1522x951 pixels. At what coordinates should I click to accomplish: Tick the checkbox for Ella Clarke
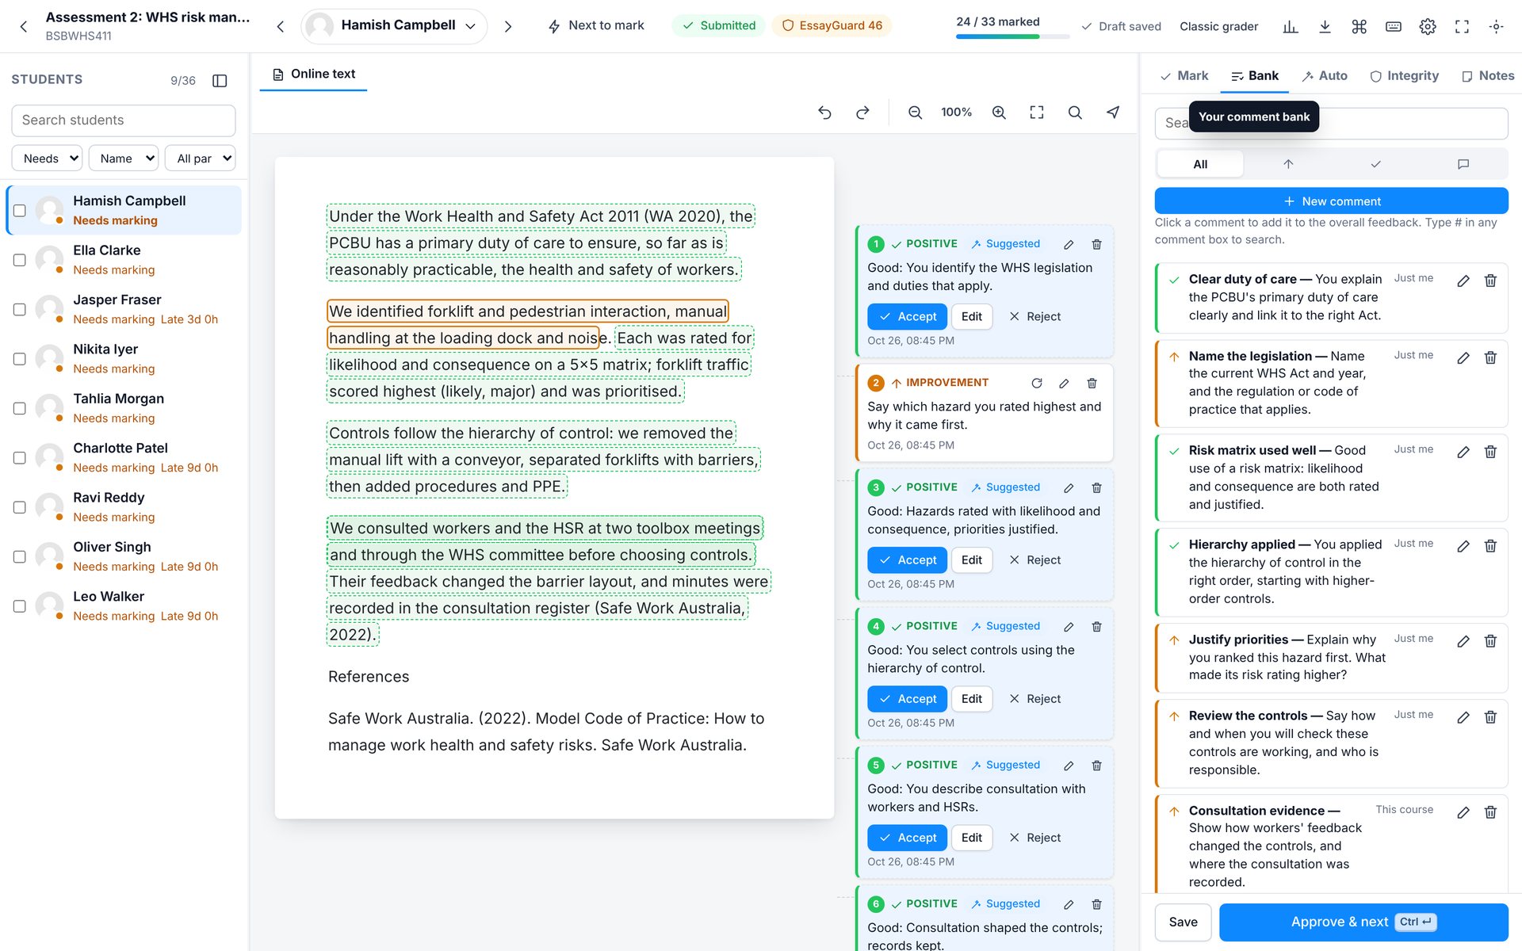pos(20,260)
